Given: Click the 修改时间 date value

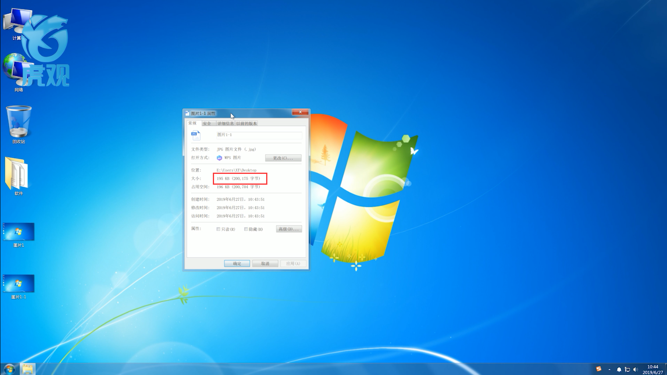Looking at the screenshot, I should point(241,208).
